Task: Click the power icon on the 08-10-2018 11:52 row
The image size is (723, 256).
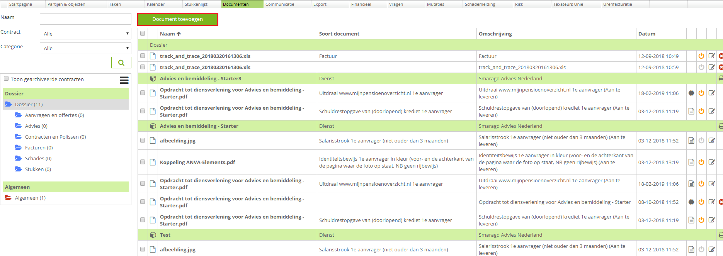Action: (x=701, y=202)
